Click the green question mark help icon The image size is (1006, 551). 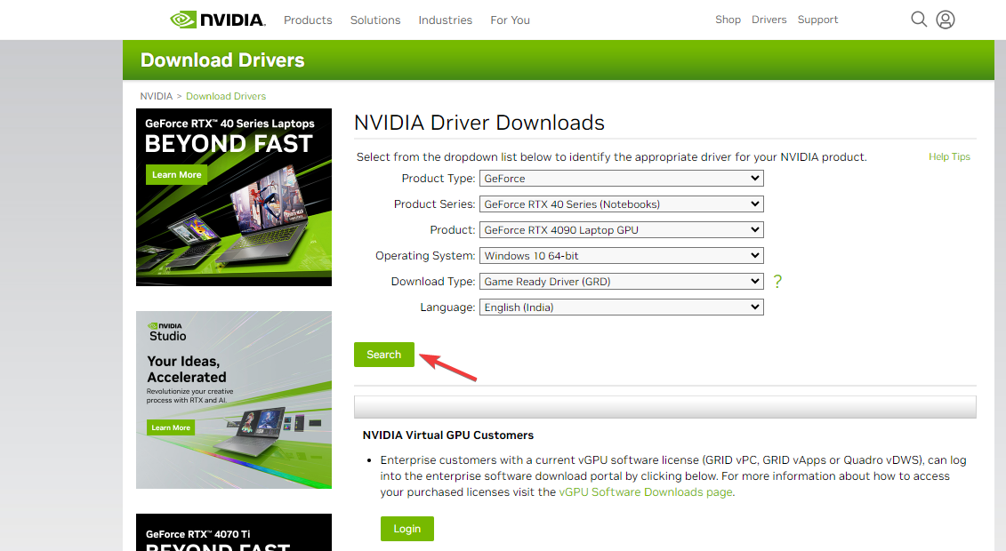coord(777,281)
